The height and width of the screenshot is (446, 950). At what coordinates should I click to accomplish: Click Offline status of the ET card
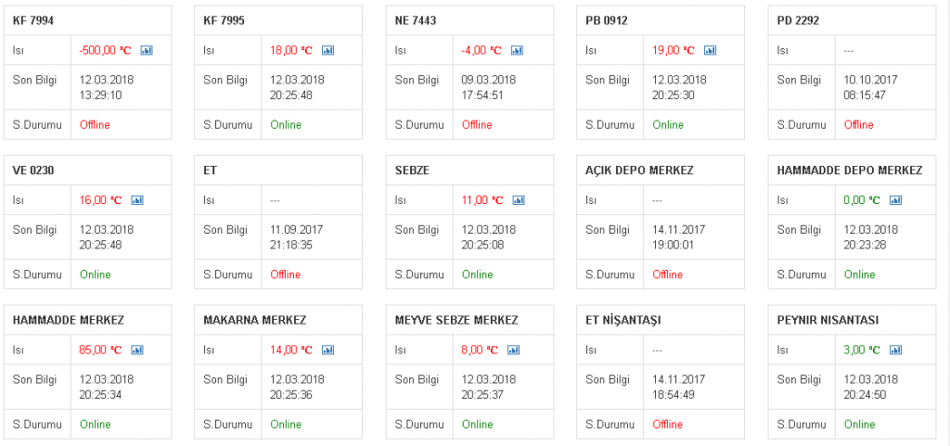[x=286, y=274]
